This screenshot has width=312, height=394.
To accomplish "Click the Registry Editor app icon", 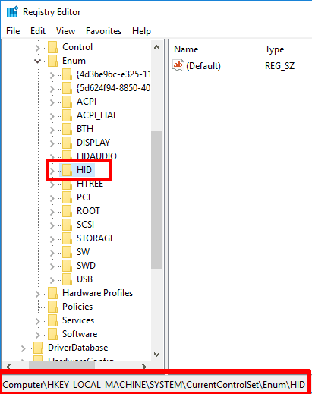I will 12,12.
